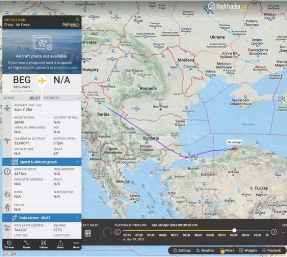Image resolution: width=287 pixels, height=257 pixels.
Task: Click the 08:00 mark on timeline
Action: click(163, 235)
